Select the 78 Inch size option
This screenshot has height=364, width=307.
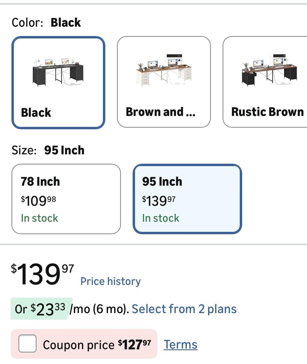click(66, 199)
